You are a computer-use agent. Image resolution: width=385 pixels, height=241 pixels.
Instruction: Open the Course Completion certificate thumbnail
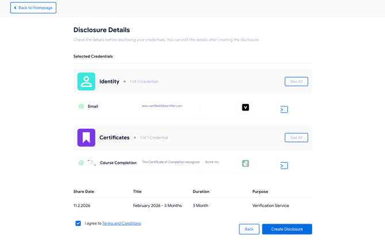[x=92, y=163]
